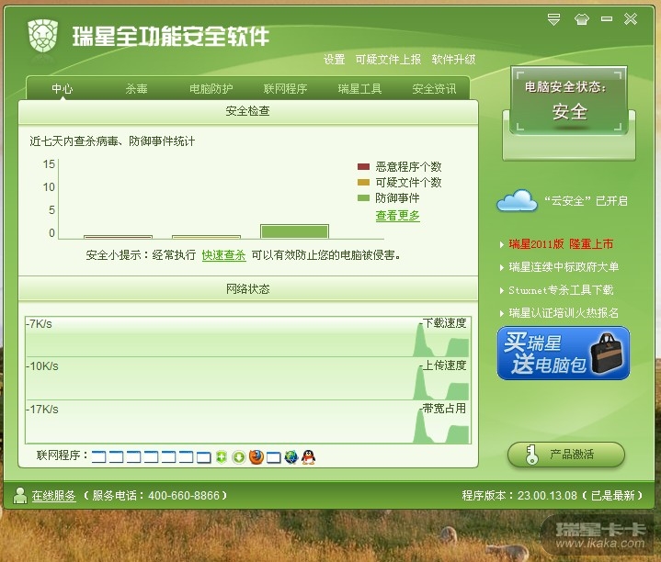This screenshot has height=562, width=661.
Task: Click the 带宽占用 graph row
Action: [x=248, y=421]
